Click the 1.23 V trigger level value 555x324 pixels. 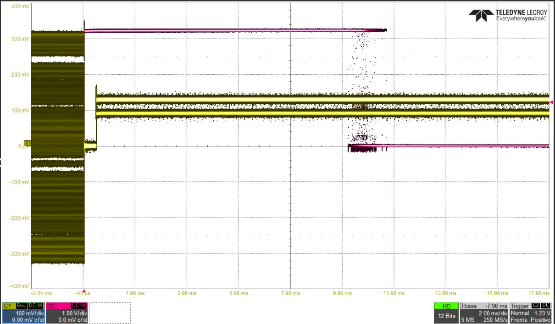(543, 313)
